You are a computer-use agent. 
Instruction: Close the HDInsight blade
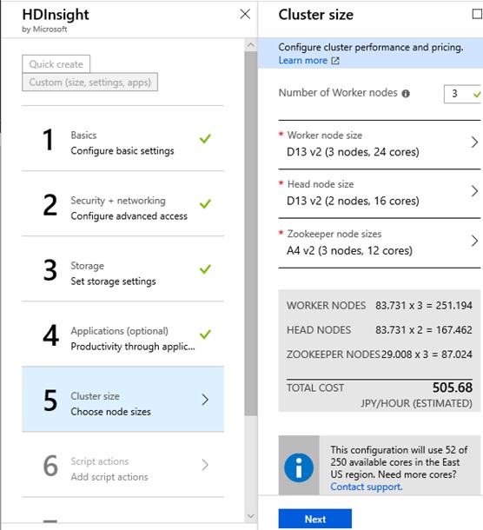pos(245,14)
